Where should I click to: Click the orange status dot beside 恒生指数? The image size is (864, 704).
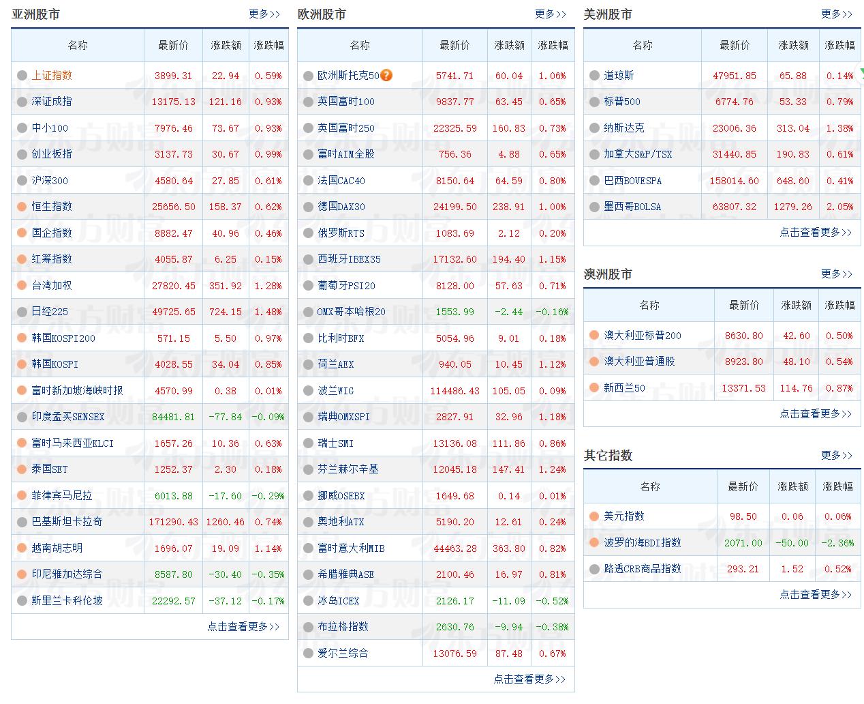pyautogui.click(x=21, y=207)
